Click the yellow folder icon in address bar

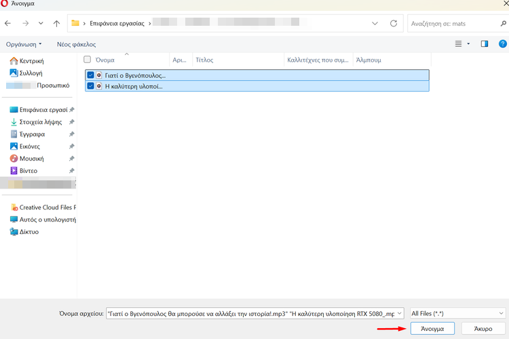[x=75, y=23]
